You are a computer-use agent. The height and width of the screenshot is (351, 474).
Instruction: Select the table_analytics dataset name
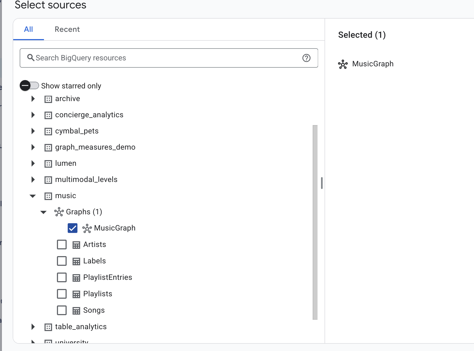tap(81, 327)
